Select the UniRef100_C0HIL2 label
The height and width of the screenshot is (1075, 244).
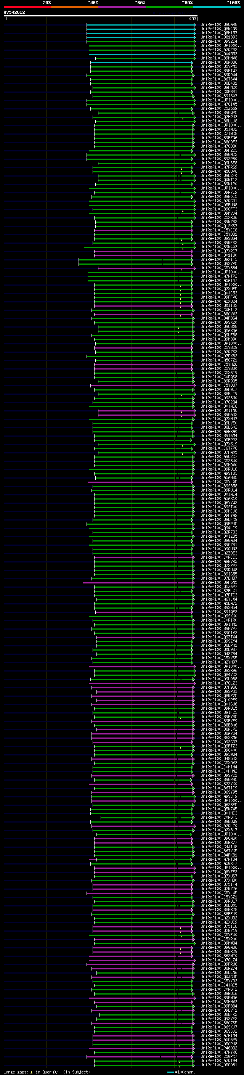[x=219, y=310]
